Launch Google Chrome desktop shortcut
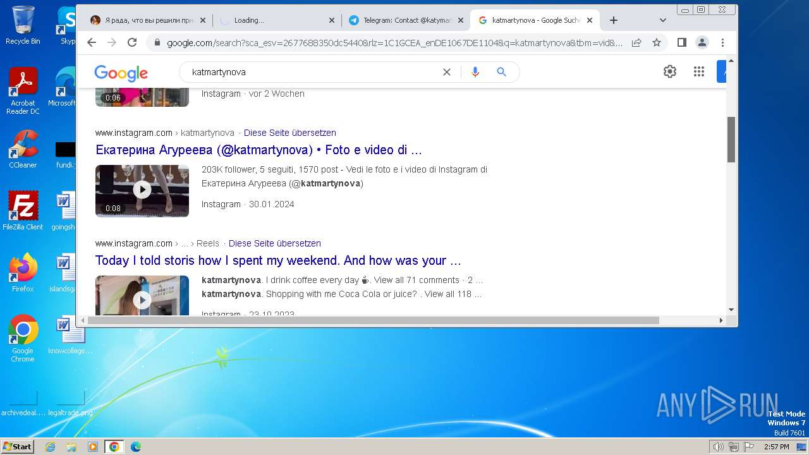 (x=23, y=338)
